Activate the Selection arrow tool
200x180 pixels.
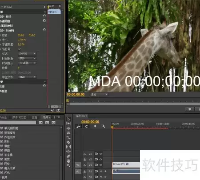68,119
